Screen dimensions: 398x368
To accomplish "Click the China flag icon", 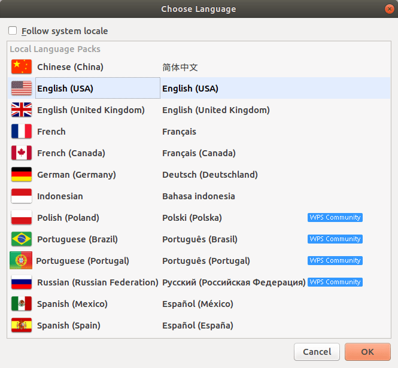I will click(x=22, y=67).
